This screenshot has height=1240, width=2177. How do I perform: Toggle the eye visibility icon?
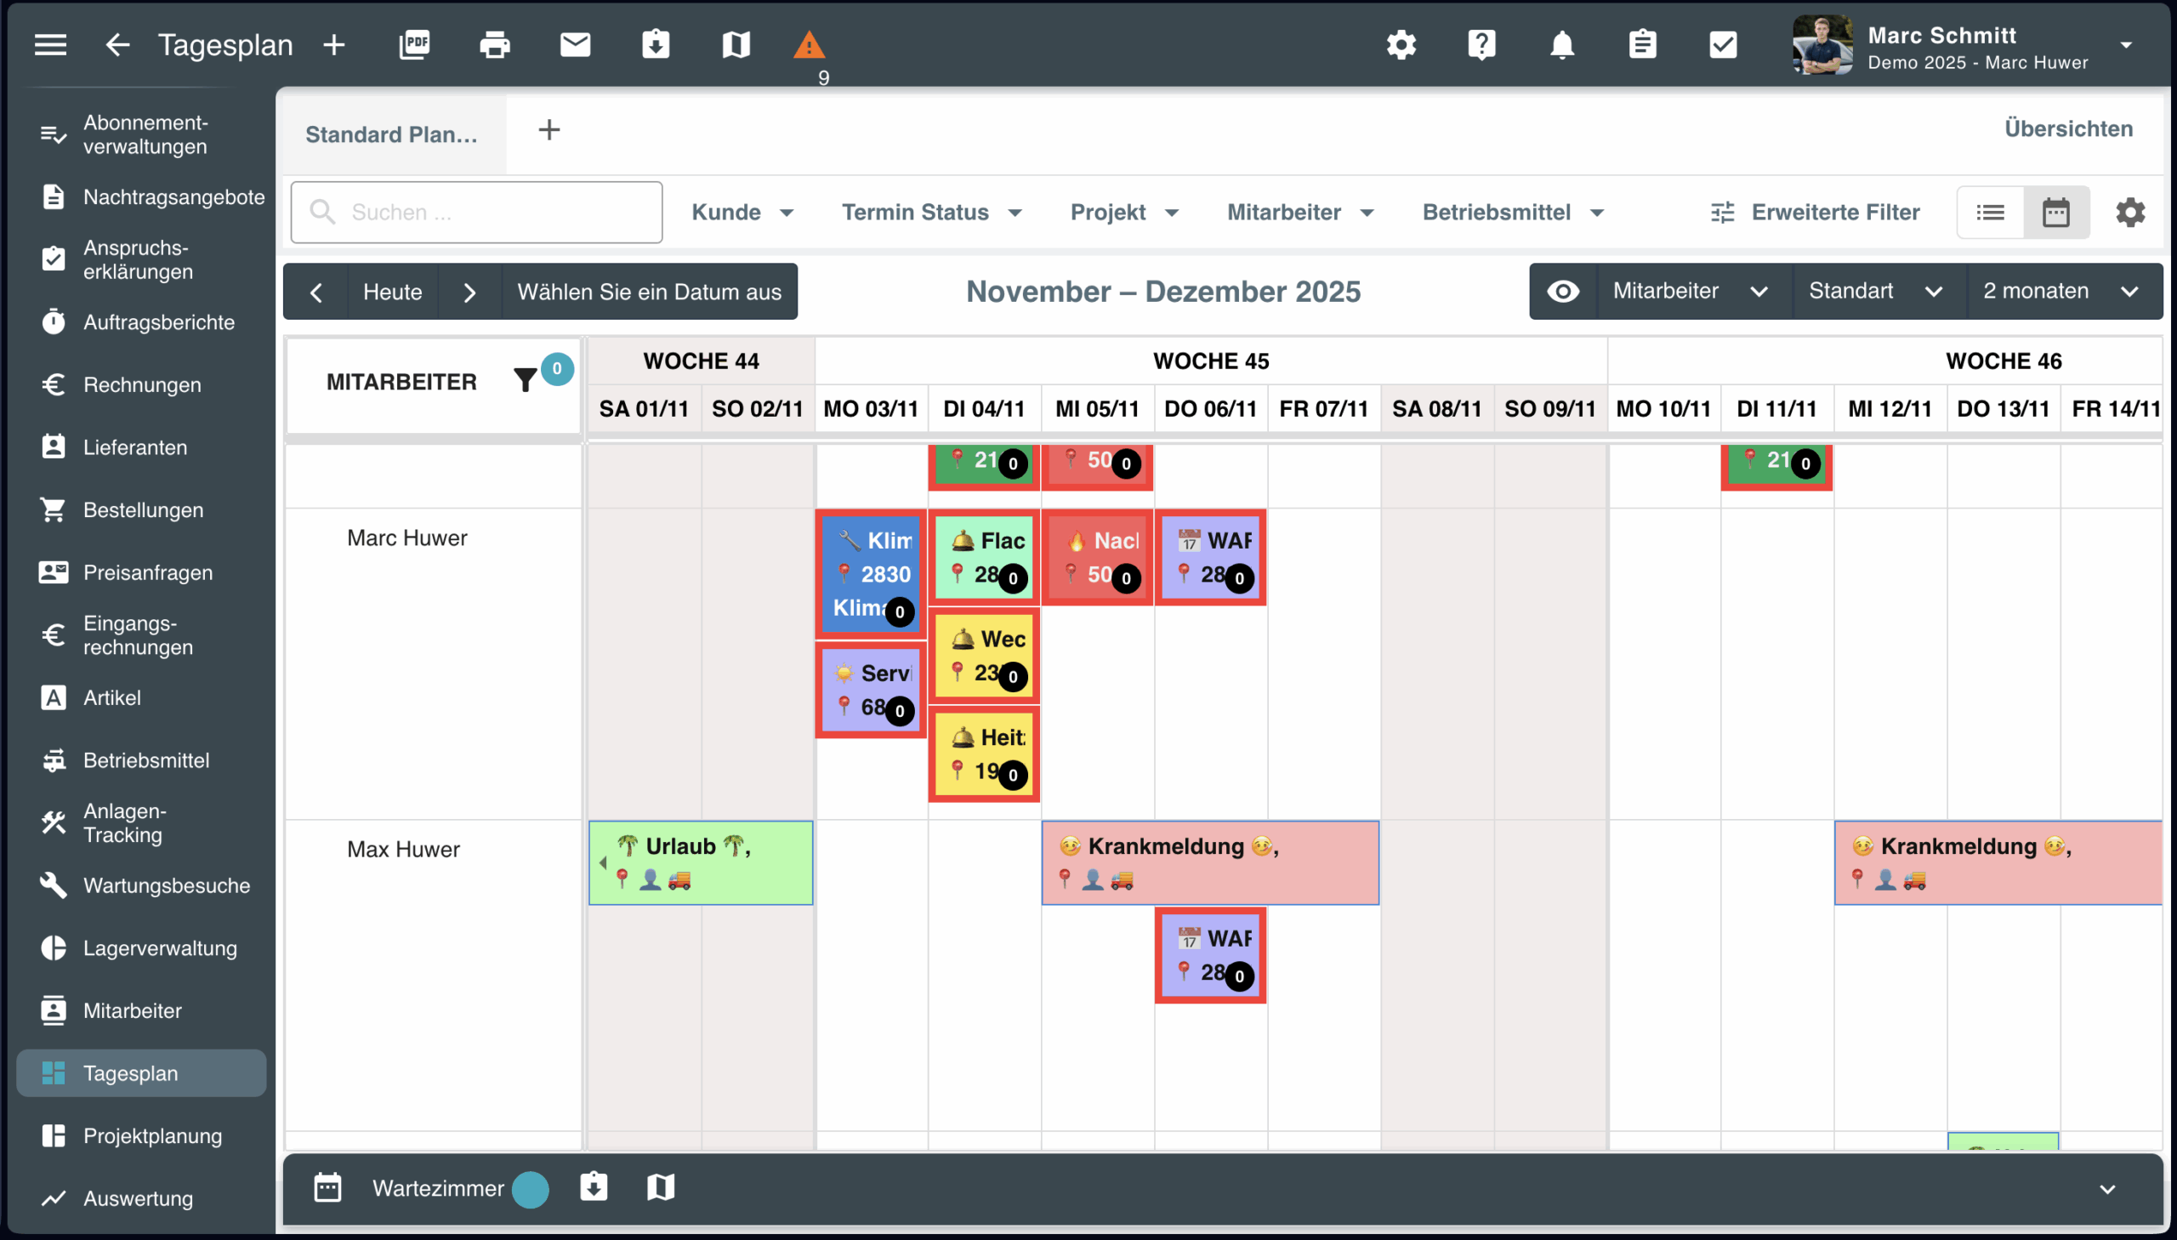1563,291
